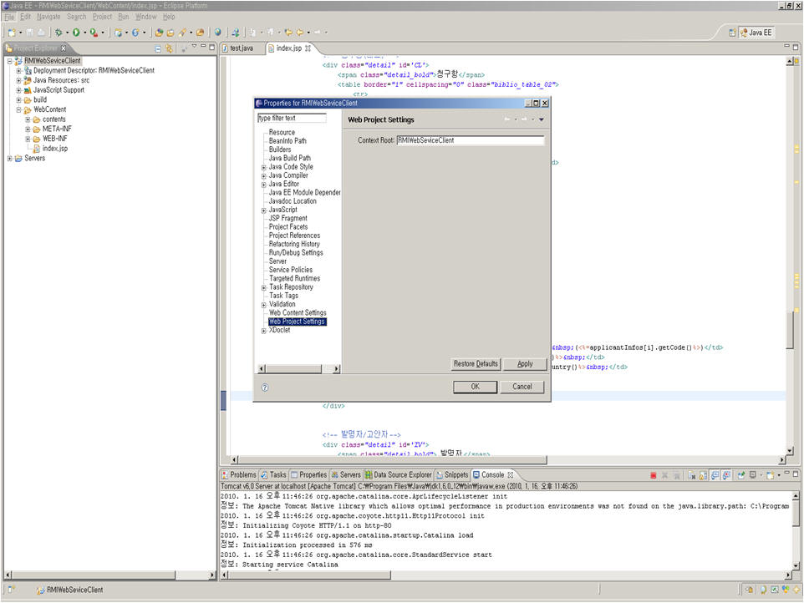Click the Apply button in the properties dialog
Viewport: 804px width, 603px height.
(526, 364)
